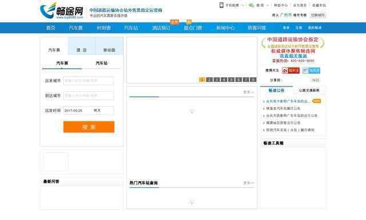The height and width of the screenshot is (220, 366).
Task: Open 新闻中心 in the navigation bar
Action: pos(225,28)
